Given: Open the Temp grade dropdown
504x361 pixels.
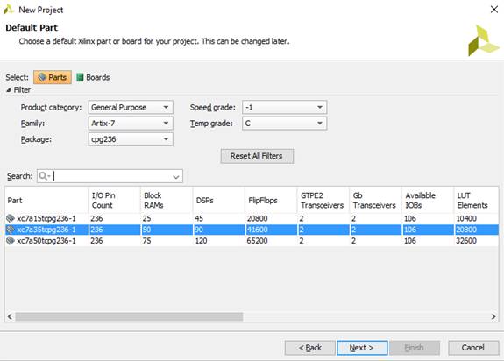Looking at the screenshot, I should [284, 124].
